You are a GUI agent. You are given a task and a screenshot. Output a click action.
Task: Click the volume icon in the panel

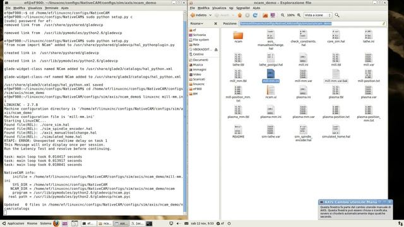[178, 223]
